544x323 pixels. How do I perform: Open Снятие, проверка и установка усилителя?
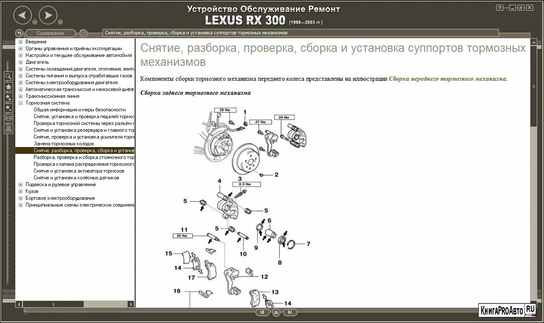point(84,137)
